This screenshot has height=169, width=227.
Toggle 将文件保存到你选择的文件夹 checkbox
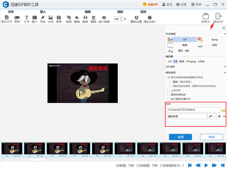168,77
